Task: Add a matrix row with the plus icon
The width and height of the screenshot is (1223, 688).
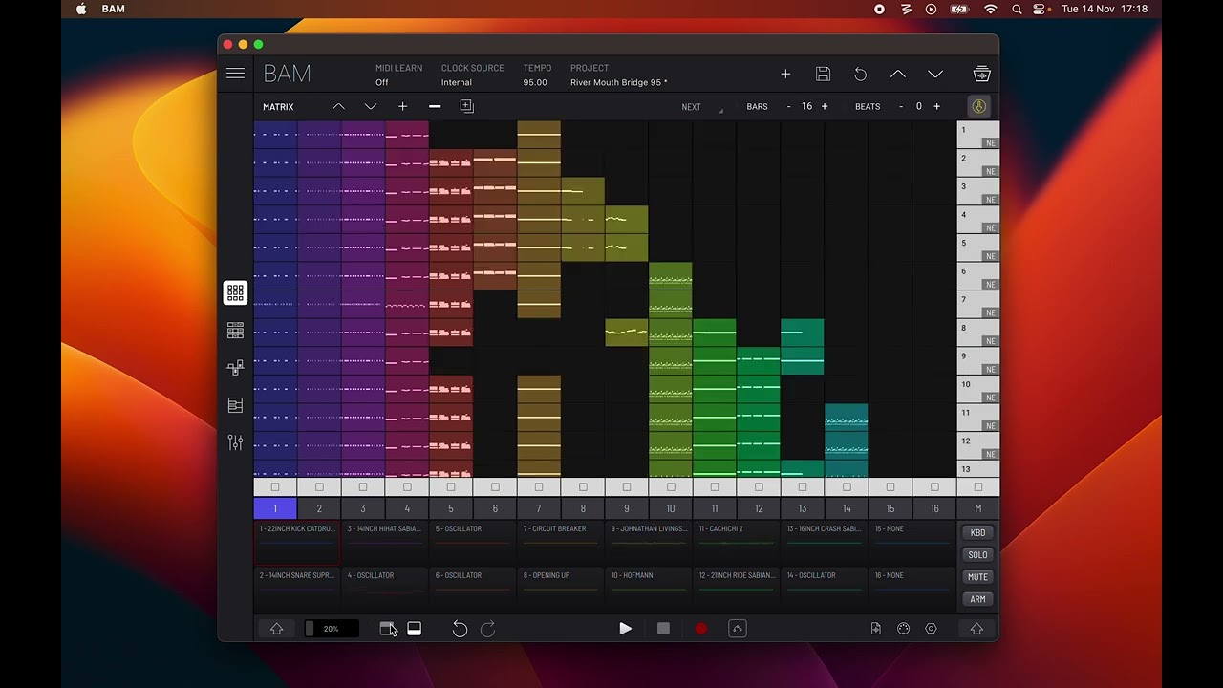Action: click(x=402, y=106)
